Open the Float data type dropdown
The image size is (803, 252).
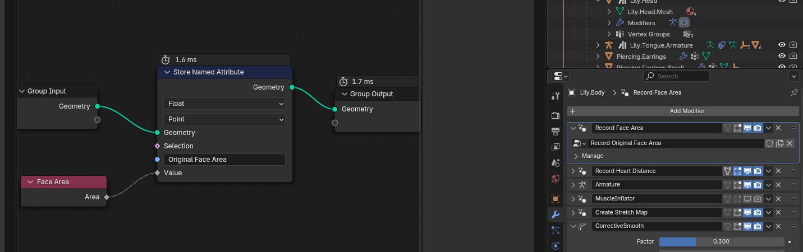(224, 104)
